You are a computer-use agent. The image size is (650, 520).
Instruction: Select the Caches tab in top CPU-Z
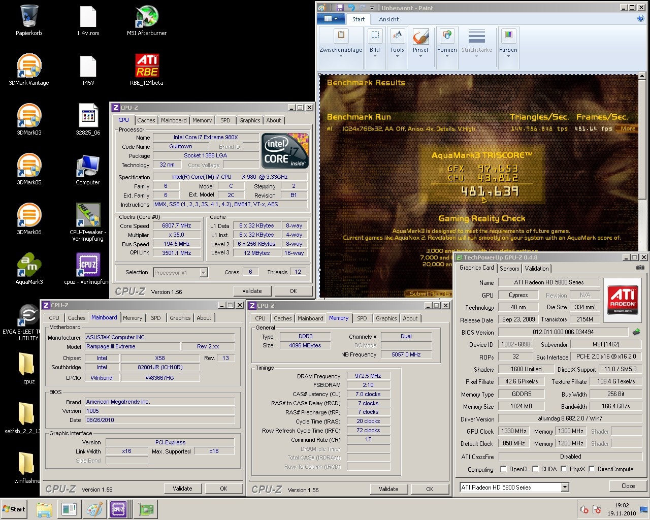(146, 120)
